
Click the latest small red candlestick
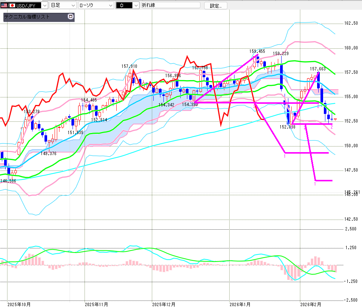point(335,119)
